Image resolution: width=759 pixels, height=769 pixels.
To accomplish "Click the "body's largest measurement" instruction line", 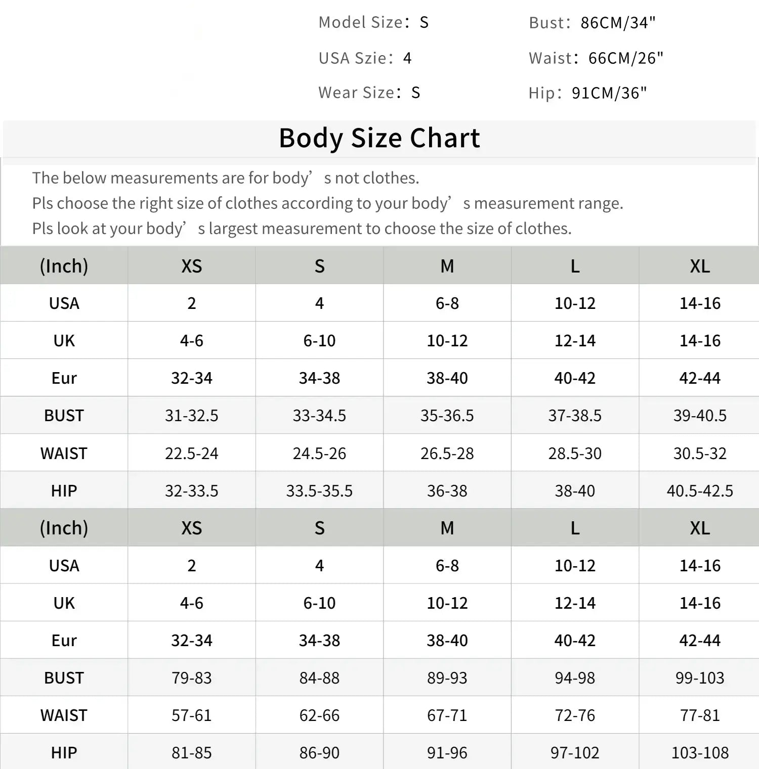I will click(302, 229).
